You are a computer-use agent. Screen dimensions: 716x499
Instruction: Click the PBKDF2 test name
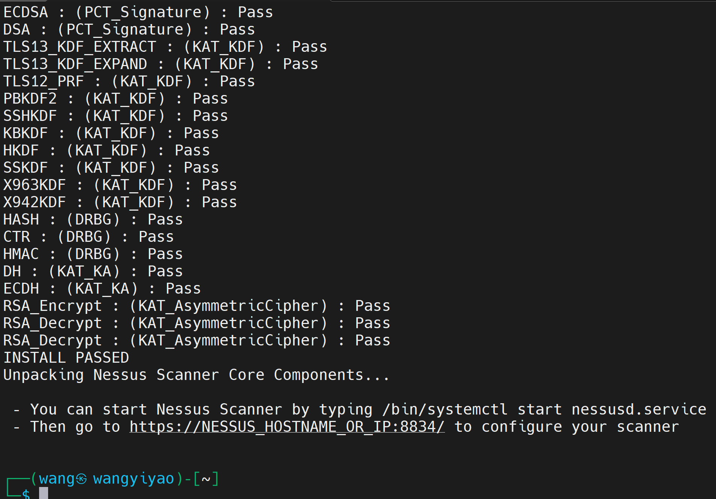tap(30, 99)
